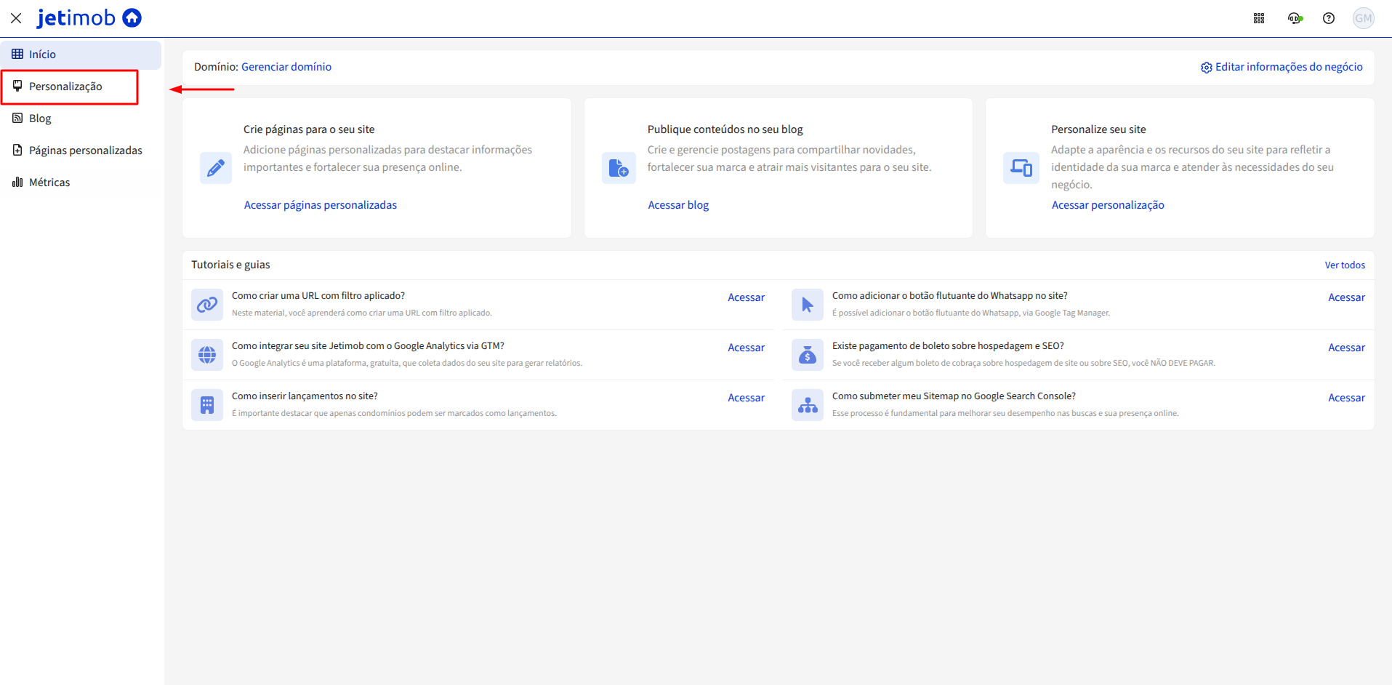Acessar the Google Analytics via GTM tutorial
Image resolution: width=1392 pixels, height=685 pixels.
[747, 348]
